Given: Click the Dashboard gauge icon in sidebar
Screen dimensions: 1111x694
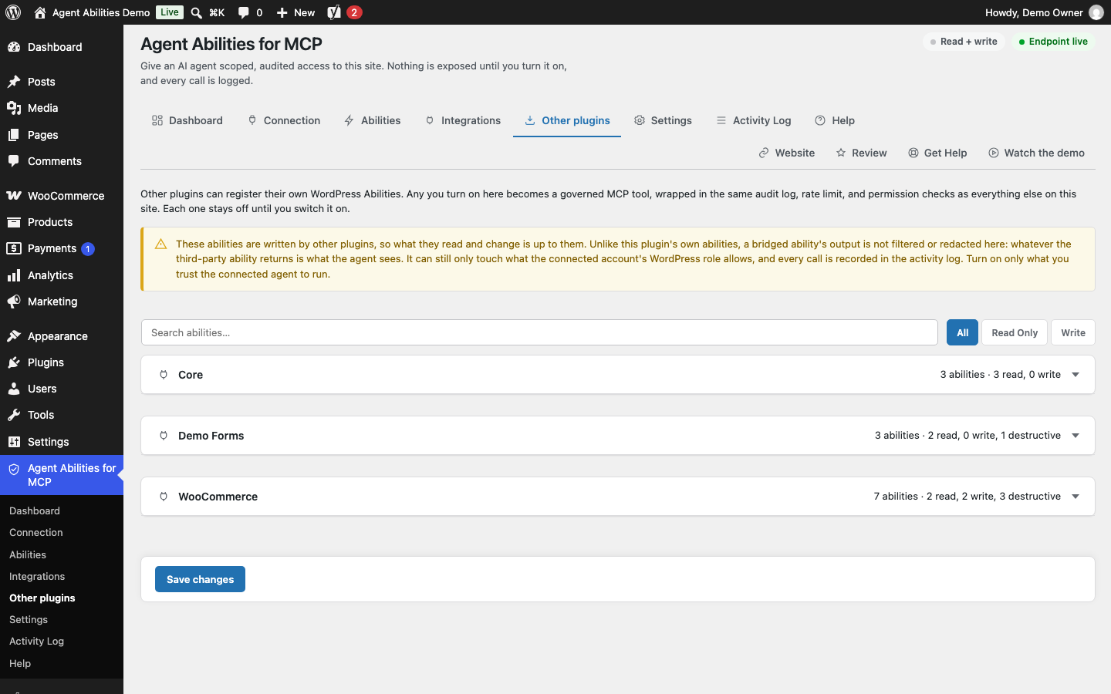Looking at the screenshot, I should tap(14, 47).
